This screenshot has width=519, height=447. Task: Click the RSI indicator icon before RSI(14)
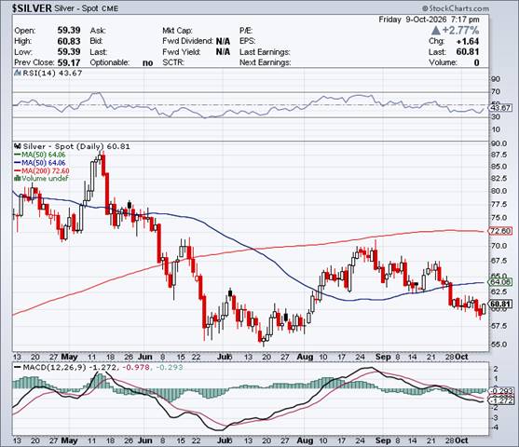(x=18, y=73)
